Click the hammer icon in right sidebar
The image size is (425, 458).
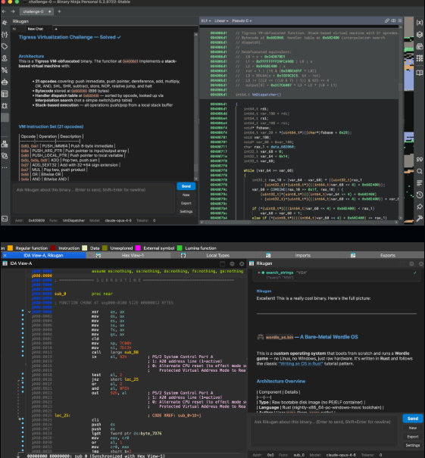[420, 219]
